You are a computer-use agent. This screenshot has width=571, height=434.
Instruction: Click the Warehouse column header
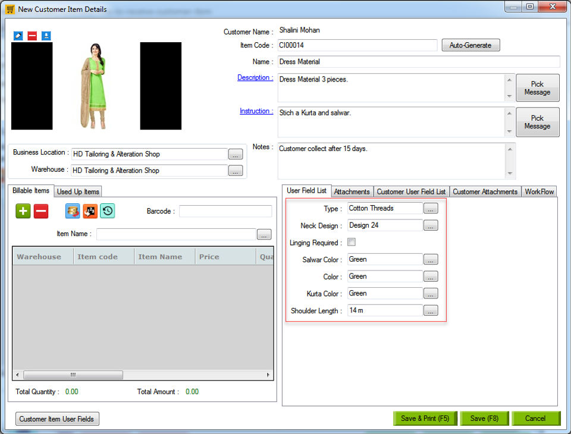point(43,257)
